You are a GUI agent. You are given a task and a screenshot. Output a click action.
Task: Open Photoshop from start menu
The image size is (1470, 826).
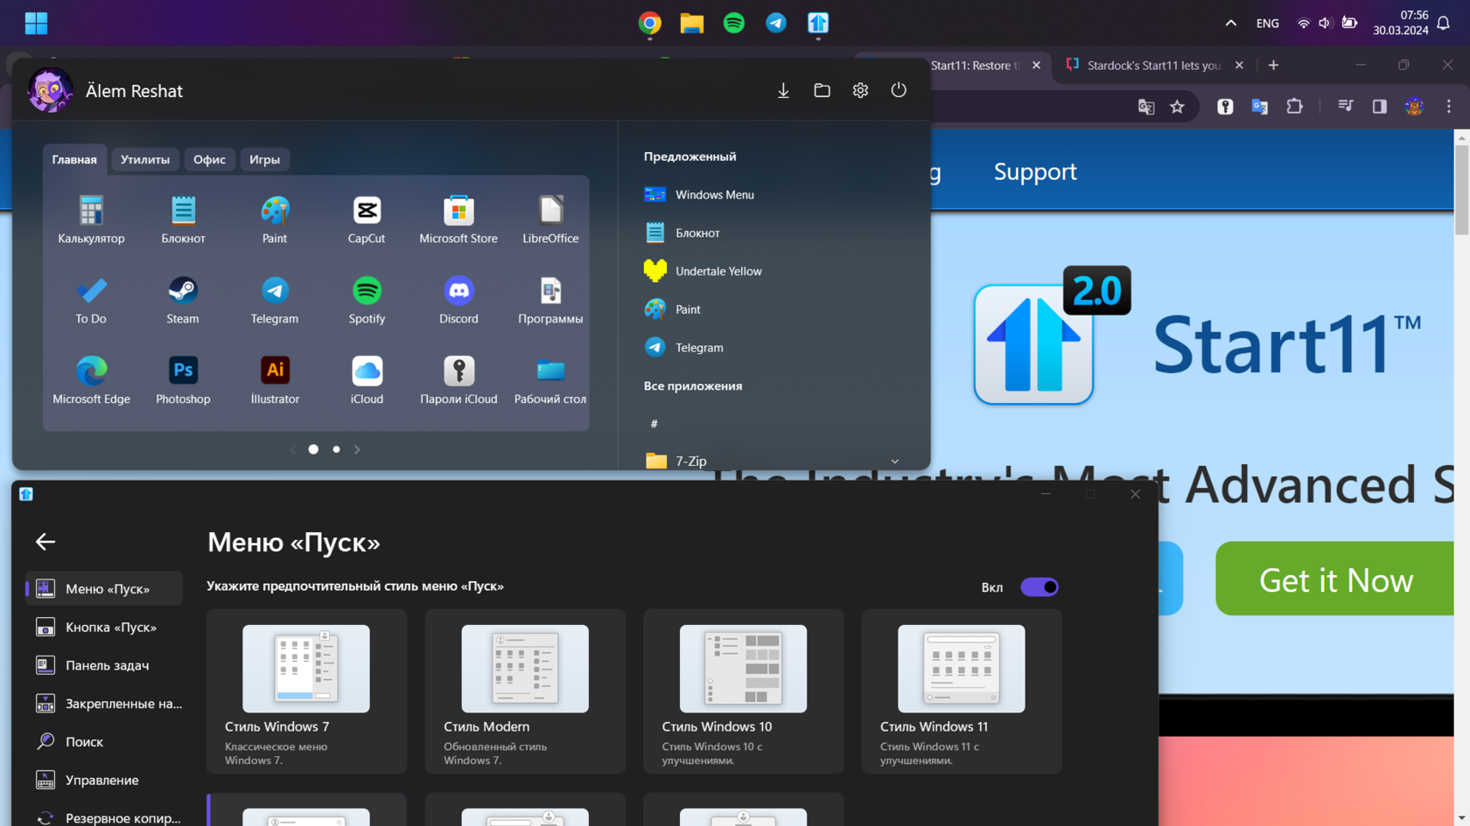[183, 380]
